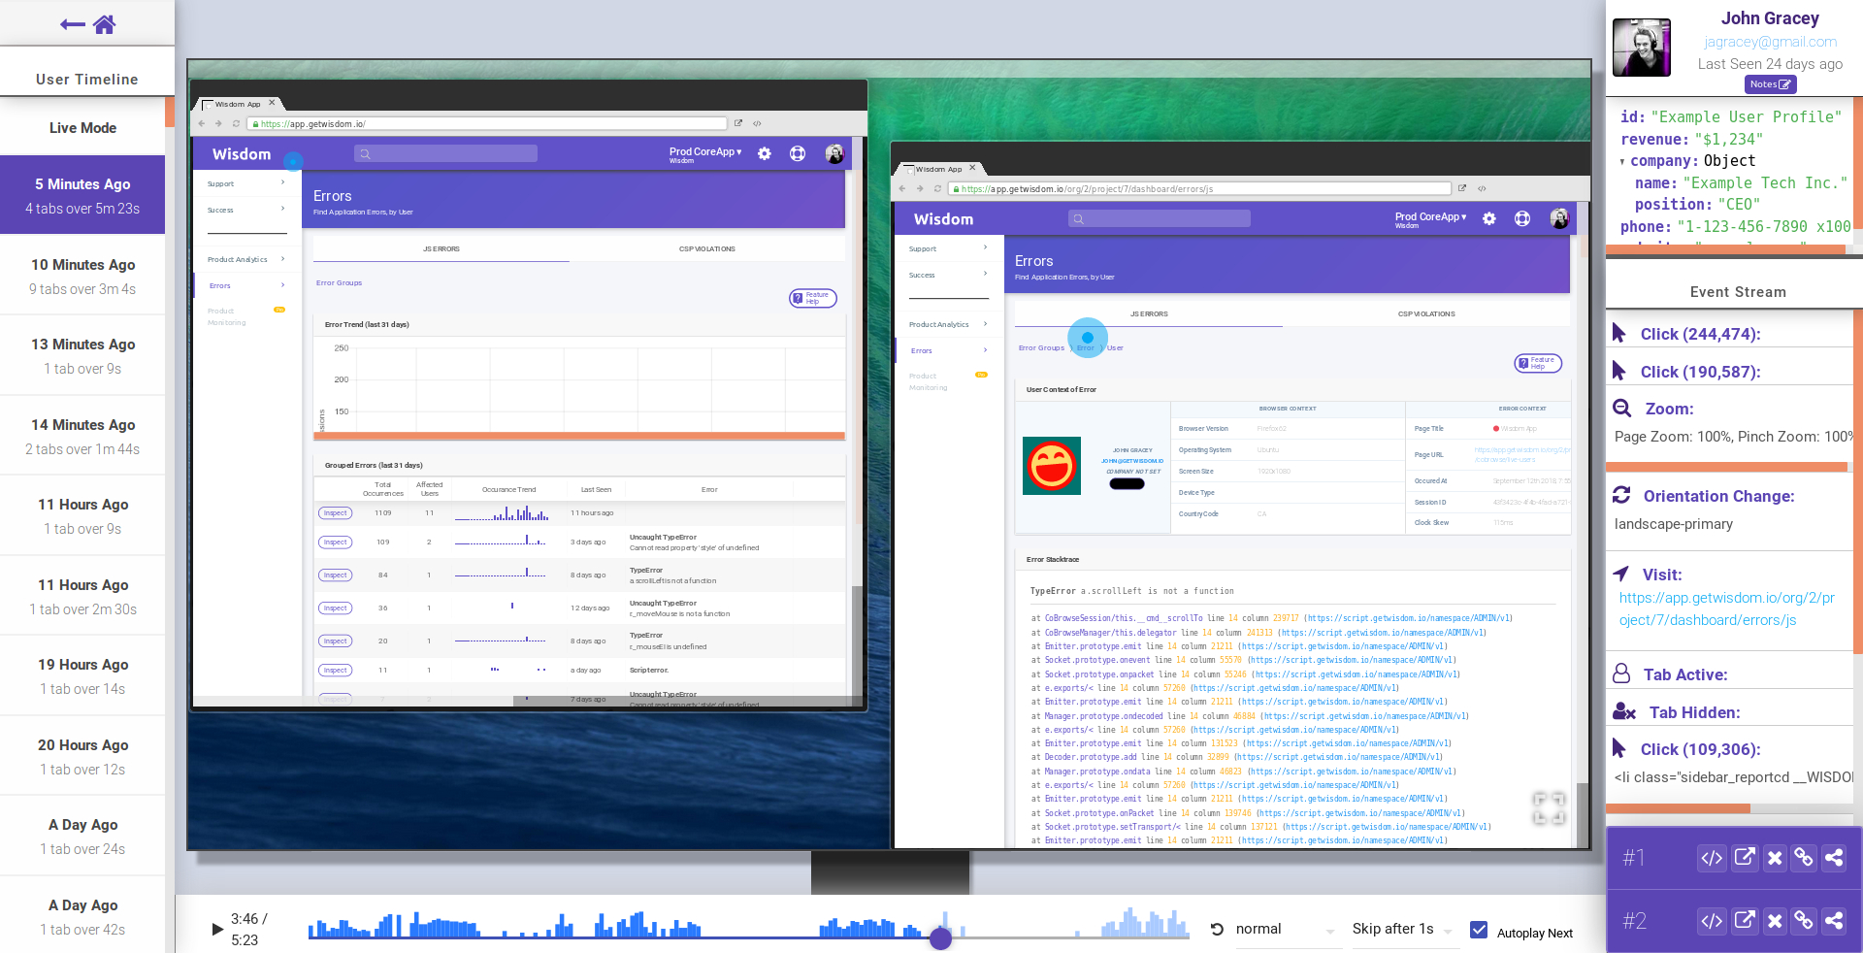
Task: Play the session recording
Action: [x=217, y=929]
